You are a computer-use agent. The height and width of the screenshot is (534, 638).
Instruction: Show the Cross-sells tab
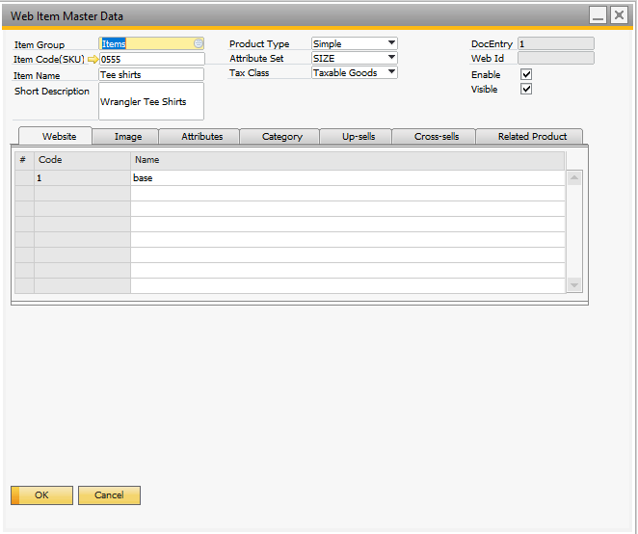437,137
